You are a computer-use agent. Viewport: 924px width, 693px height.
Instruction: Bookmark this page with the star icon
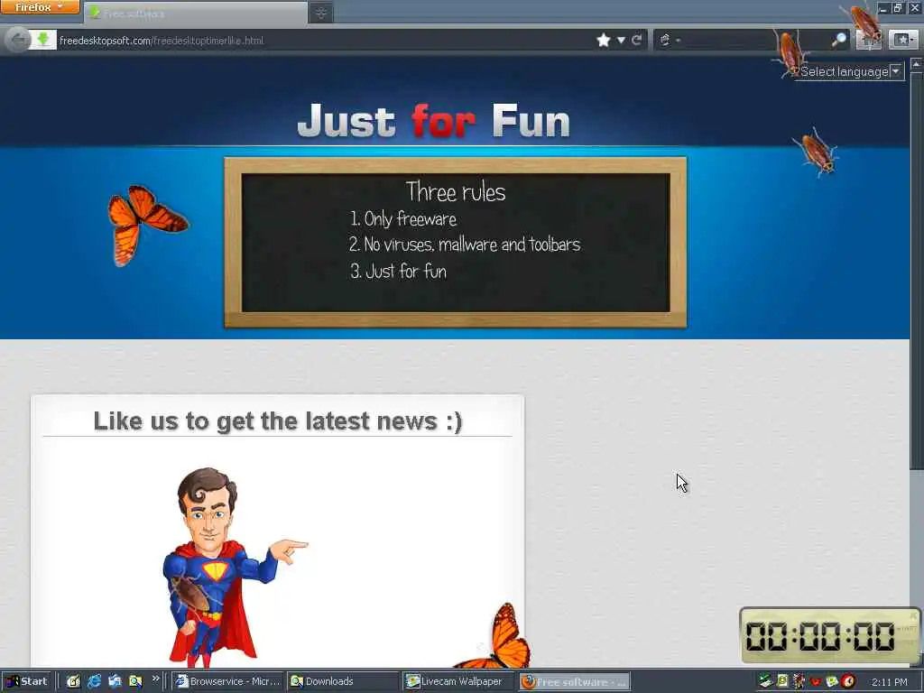604,40
